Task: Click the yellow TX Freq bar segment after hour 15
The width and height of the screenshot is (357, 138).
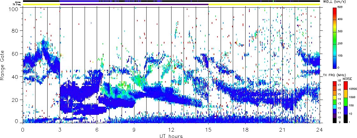Action: pos(264,4)
